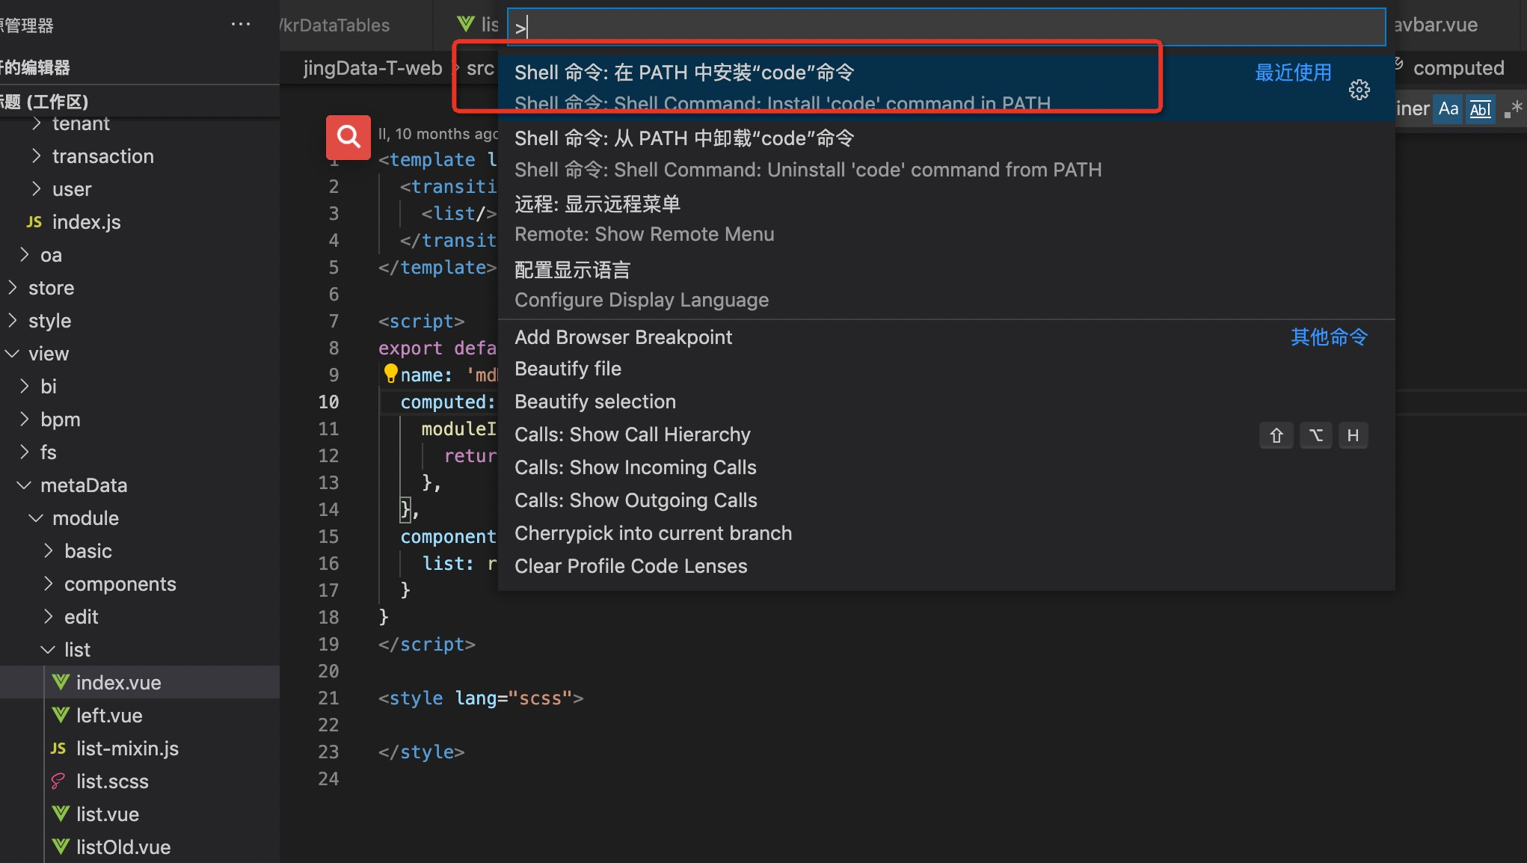
Task: Click the Vue icon next to index.vue
Action: click(61, 682)
